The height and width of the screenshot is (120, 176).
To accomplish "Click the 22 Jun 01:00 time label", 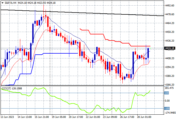I will pos(93,117).
